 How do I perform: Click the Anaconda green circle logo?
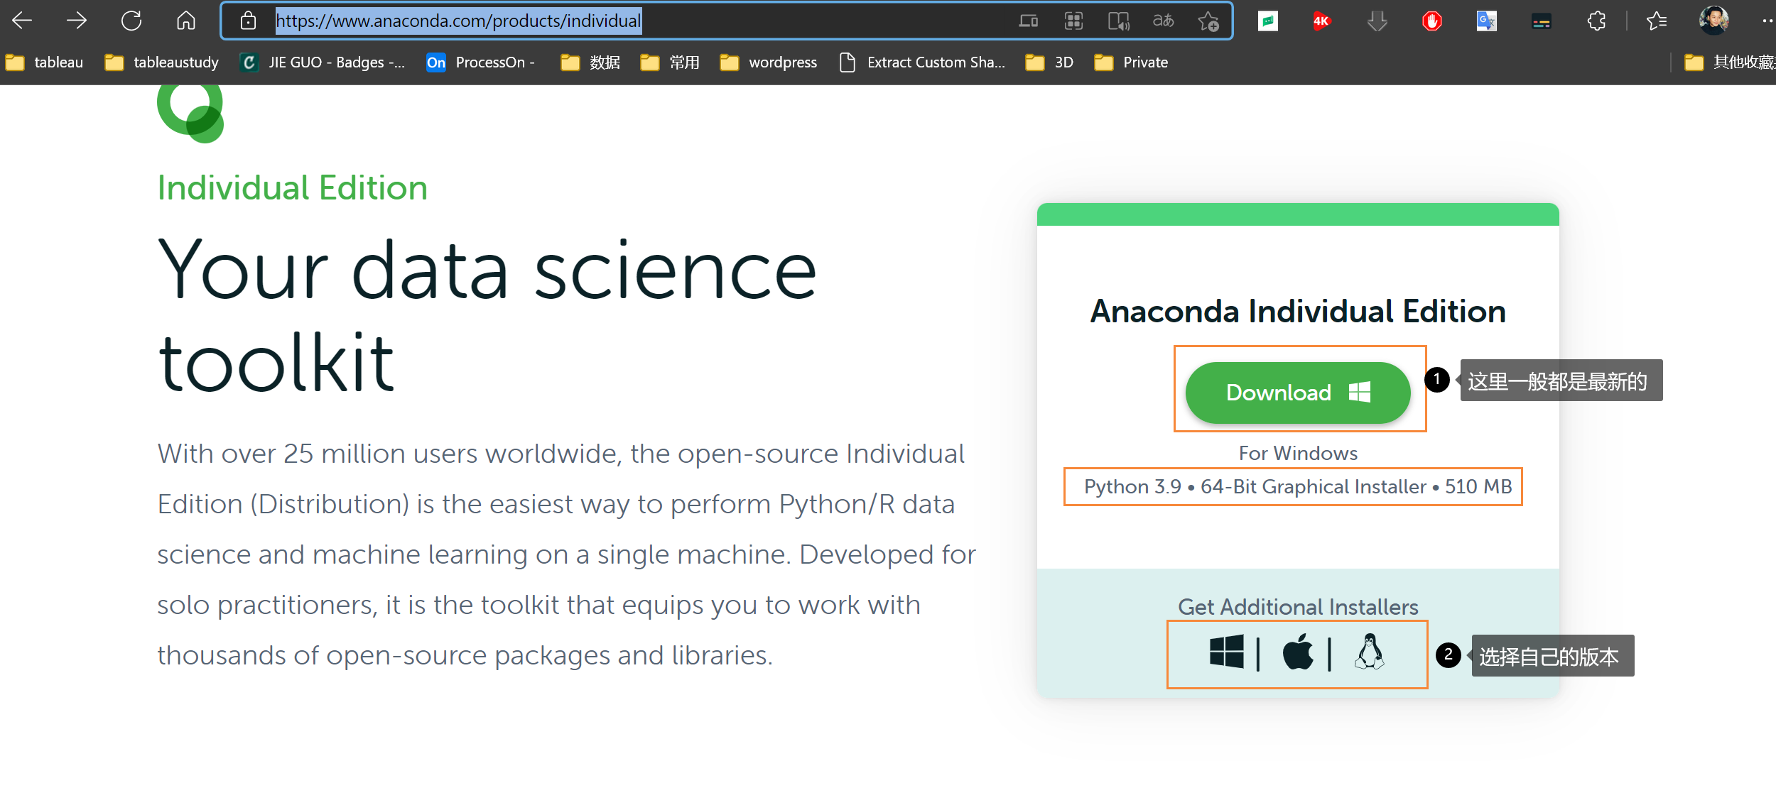[190, 114]
